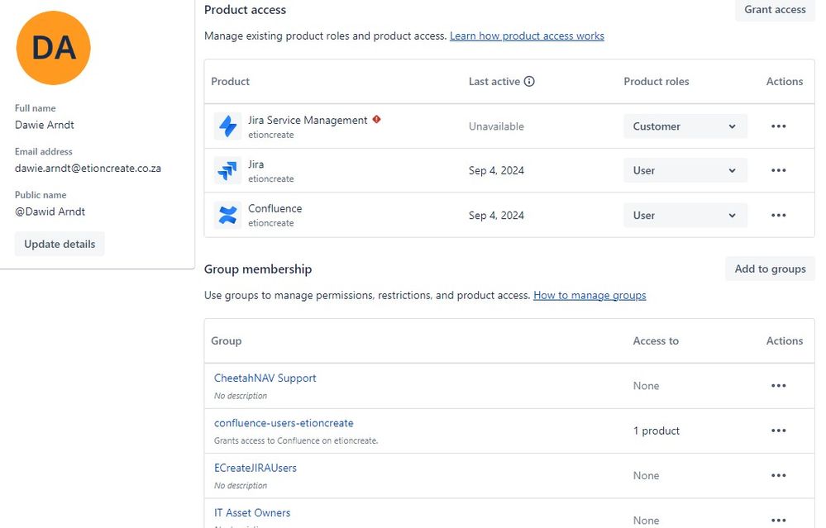Click the Unavailable last active value
Screen dimensions: 826x528
tap(496, 126)
